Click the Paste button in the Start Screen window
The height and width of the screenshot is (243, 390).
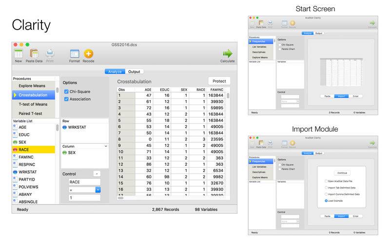(327, 96)
